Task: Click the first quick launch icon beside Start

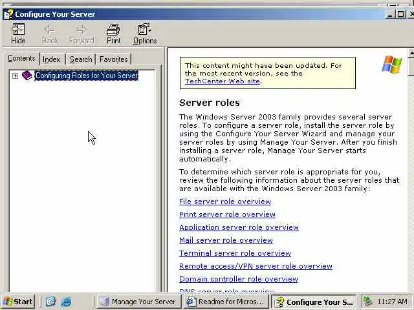Action: (50, 302)
